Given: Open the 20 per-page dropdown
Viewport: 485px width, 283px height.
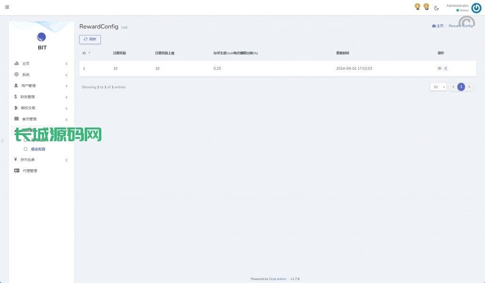Looking at the screenshot, I should 438,87.
